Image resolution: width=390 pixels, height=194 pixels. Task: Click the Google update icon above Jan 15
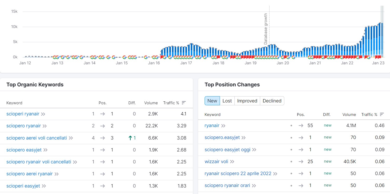coord(124,57)
